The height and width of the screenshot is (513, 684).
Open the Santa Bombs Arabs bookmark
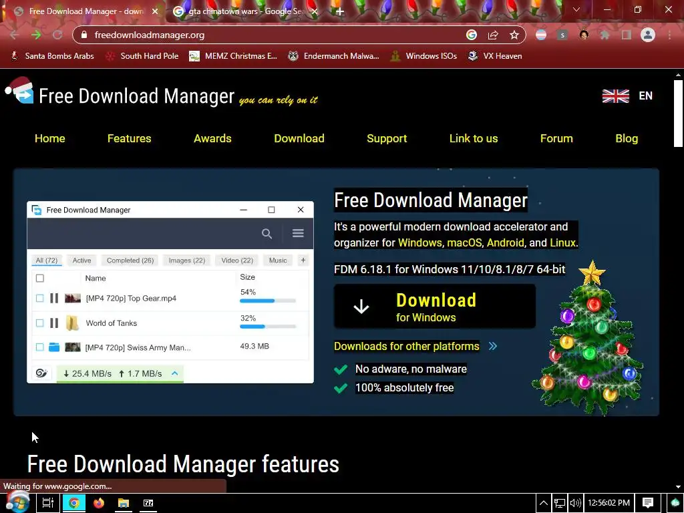pyautogui.click(x=52, y=56)
